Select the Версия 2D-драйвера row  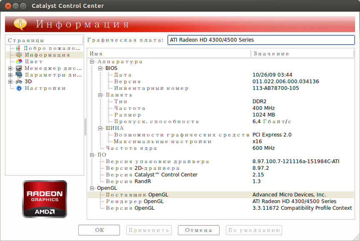click(x=221, y=168)
